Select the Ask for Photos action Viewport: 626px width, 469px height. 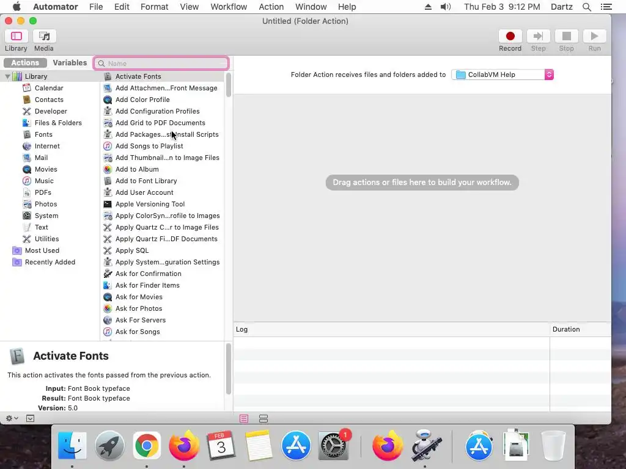click(139, 308)
